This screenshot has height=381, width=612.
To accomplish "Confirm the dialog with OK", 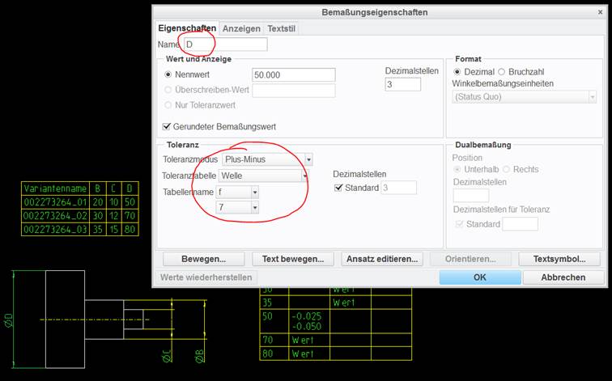I will 480,277.
